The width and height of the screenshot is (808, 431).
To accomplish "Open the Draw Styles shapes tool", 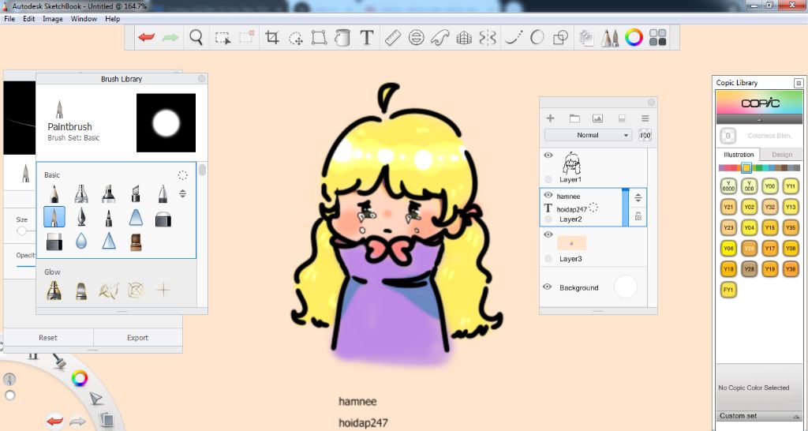I will pyautogui.click(x=560, y=38).
